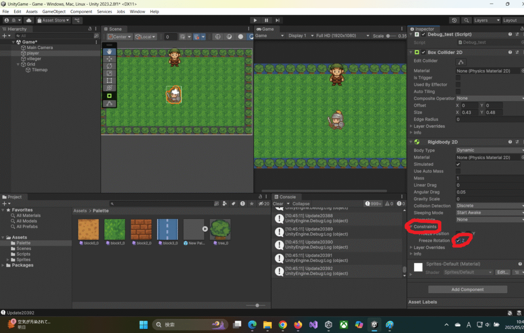Click the grid visibility icon in Scene toolbar
The width and height of the screenshot is (524, 333).
(x=183, y=37)
